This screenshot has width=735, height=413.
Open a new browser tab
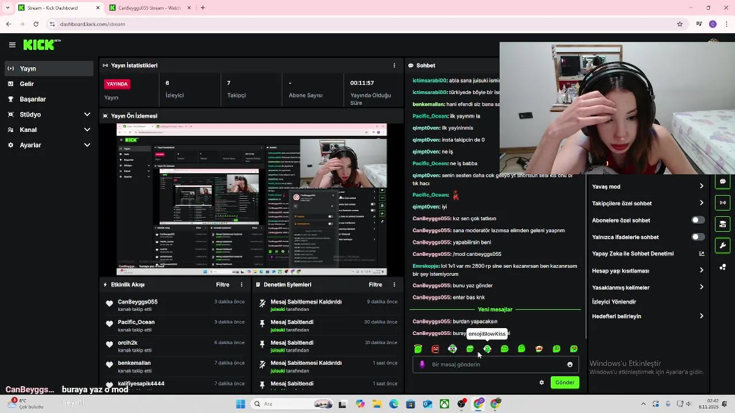203,8
